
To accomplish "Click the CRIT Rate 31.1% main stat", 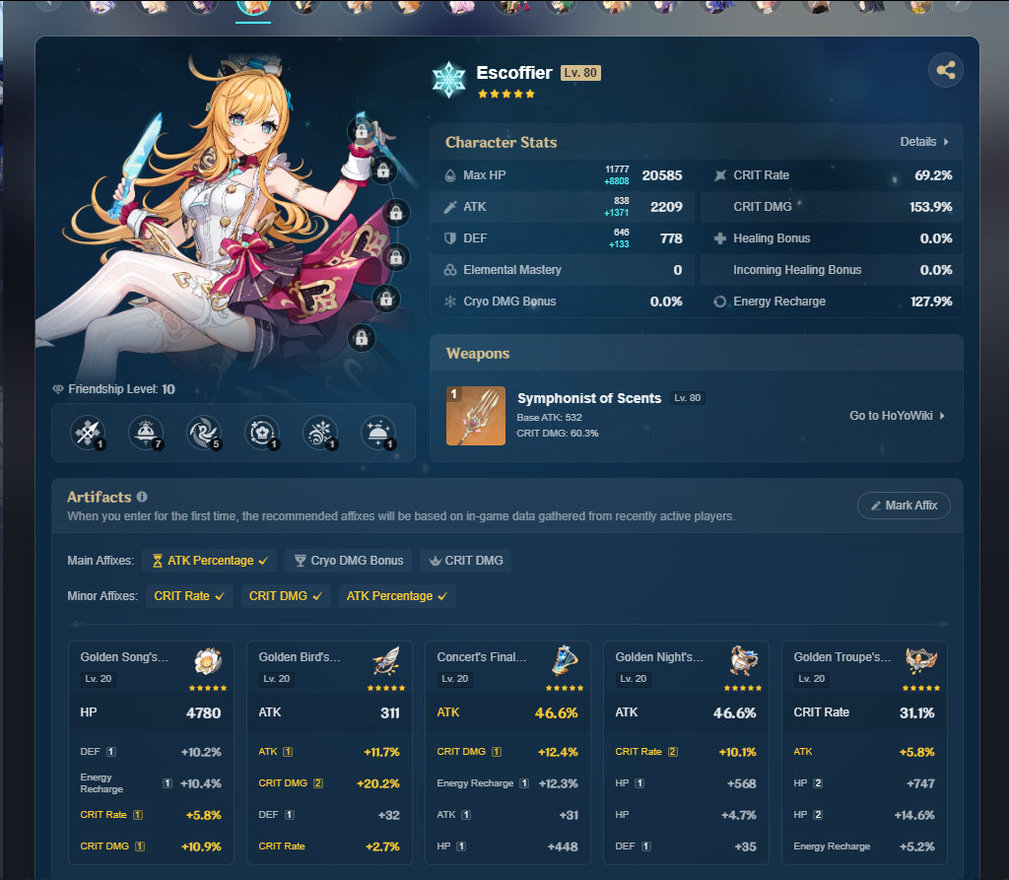I will (x=863, y=712).
